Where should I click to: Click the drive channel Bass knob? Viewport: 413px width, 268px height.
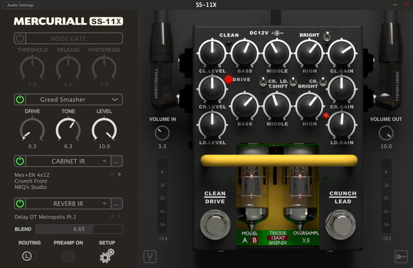tap(245, 106)
